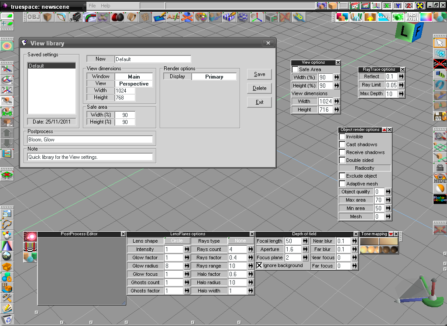The height and width of the screenshot is (326, 447).
Task: Enable the Exclude object checkbox
Action: click(x=342, y=176)
